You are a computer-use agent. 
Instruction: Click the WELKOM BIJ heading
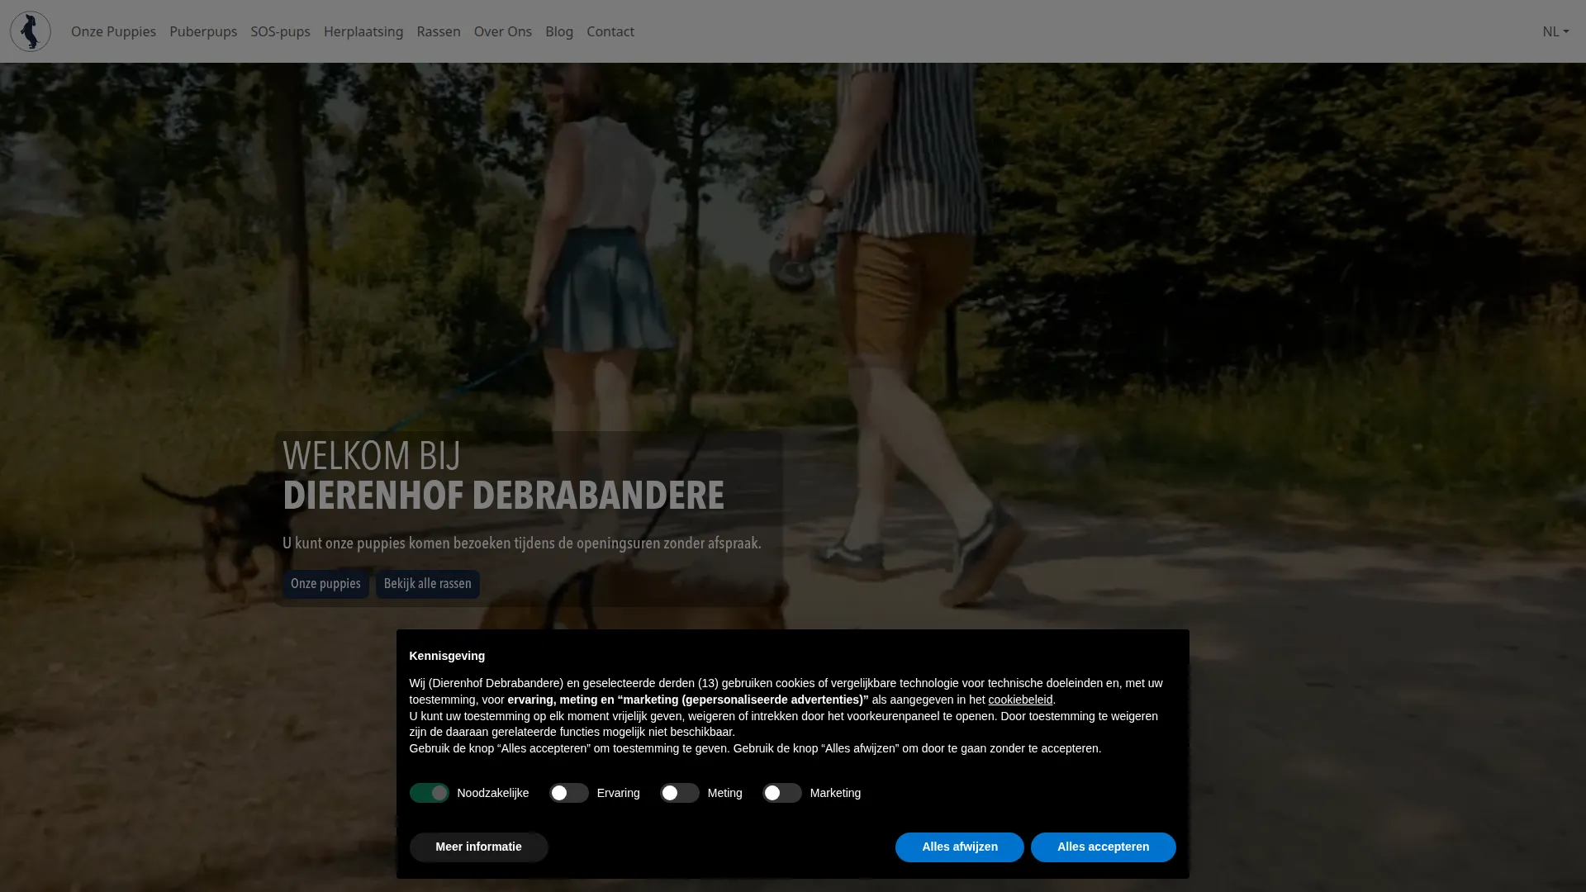[x=372, y=455]
